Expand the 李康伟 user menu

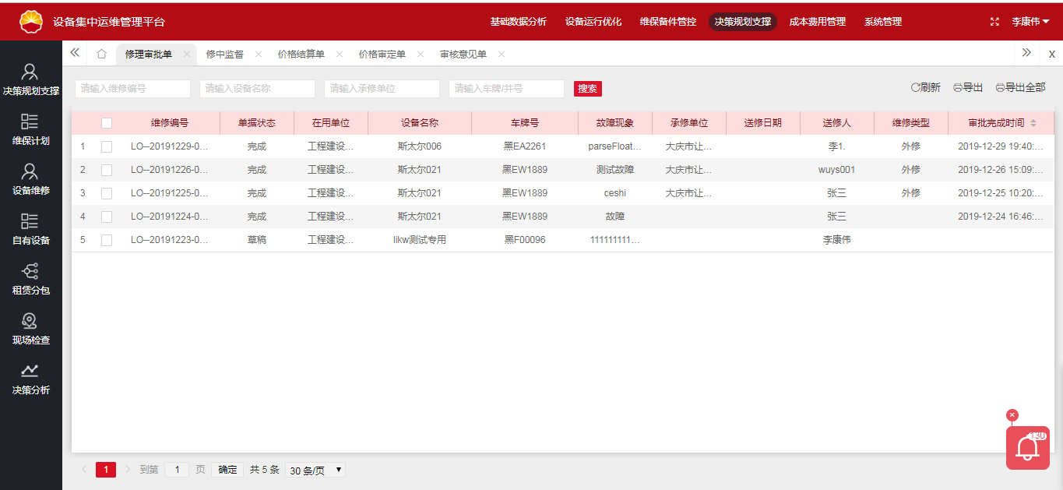(x=1030, y=22)
